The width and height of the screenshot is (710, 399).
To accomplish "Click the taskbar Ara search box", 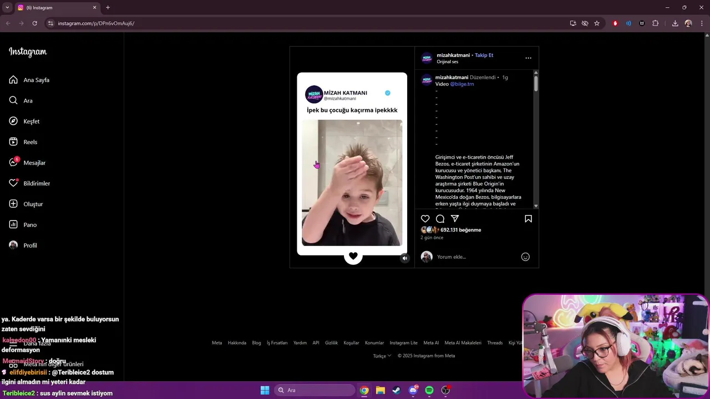I will pos(314,390).
